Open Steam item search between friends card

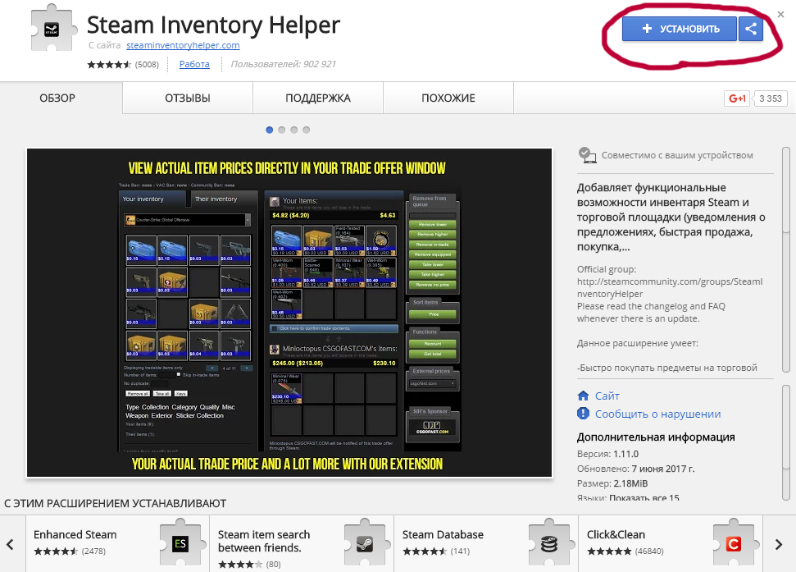tap(302, 543)
